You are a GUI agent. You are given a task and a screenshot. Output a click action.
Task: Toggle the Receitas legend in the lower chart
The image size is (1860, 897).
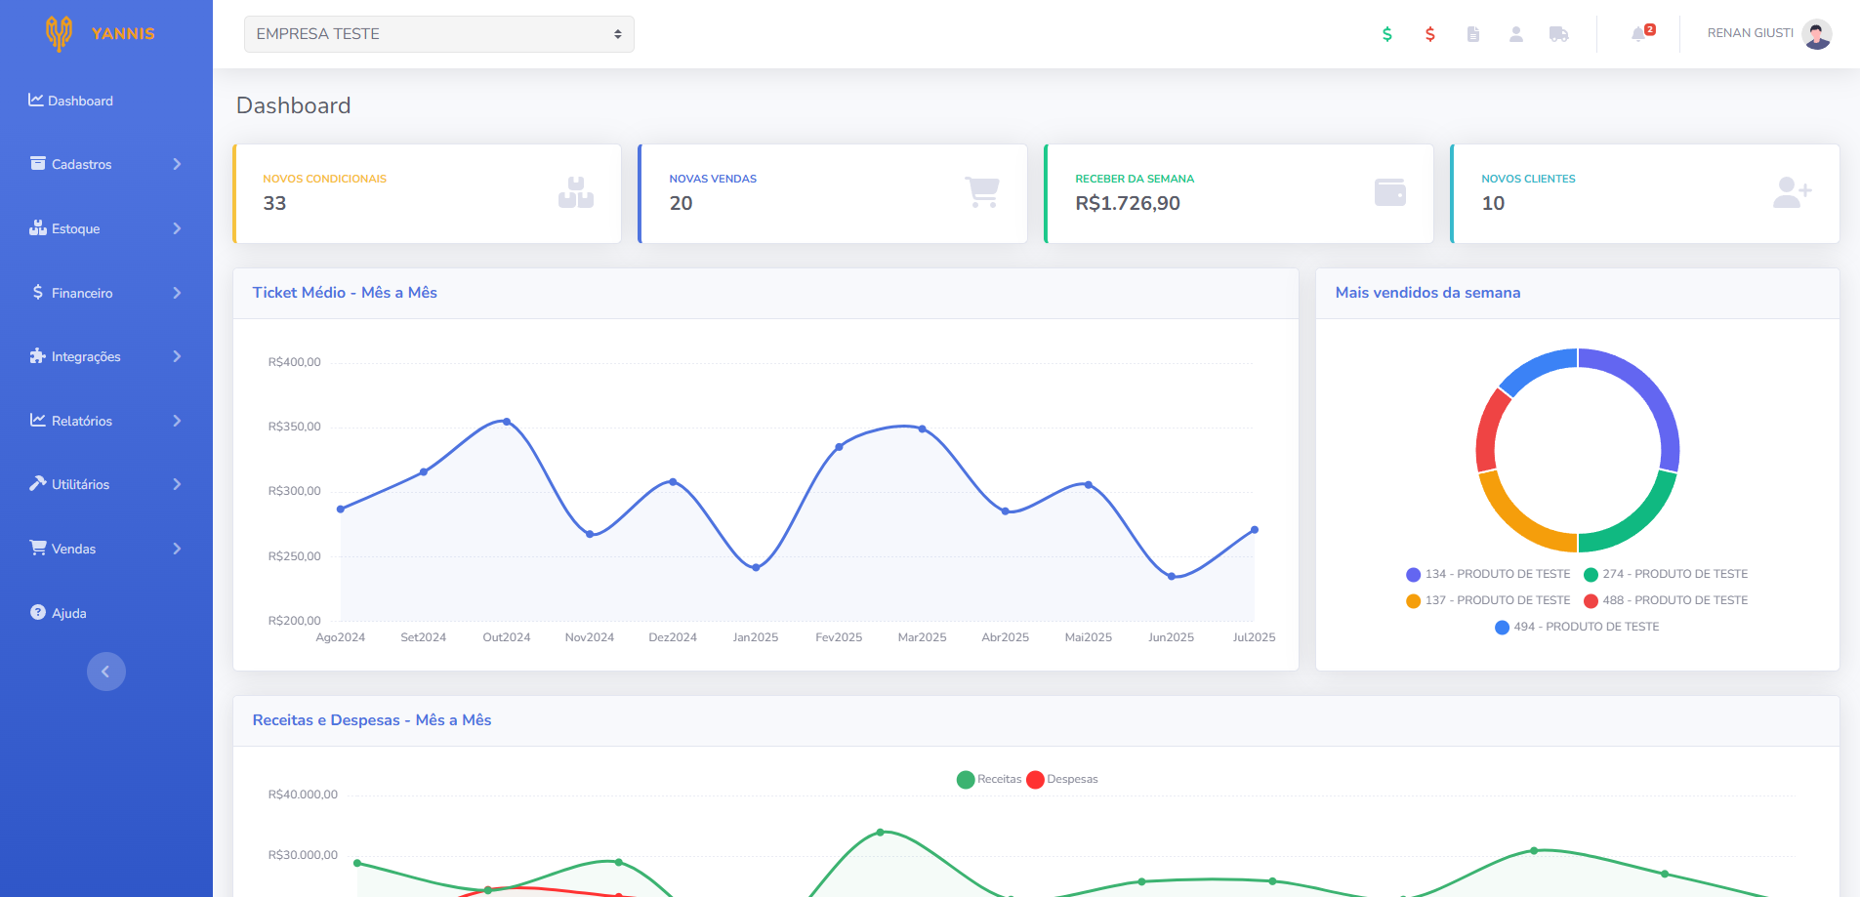point(989,779)
